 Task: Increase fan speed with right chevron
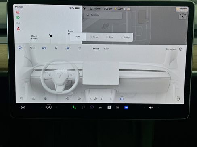[x=110, y=99]
